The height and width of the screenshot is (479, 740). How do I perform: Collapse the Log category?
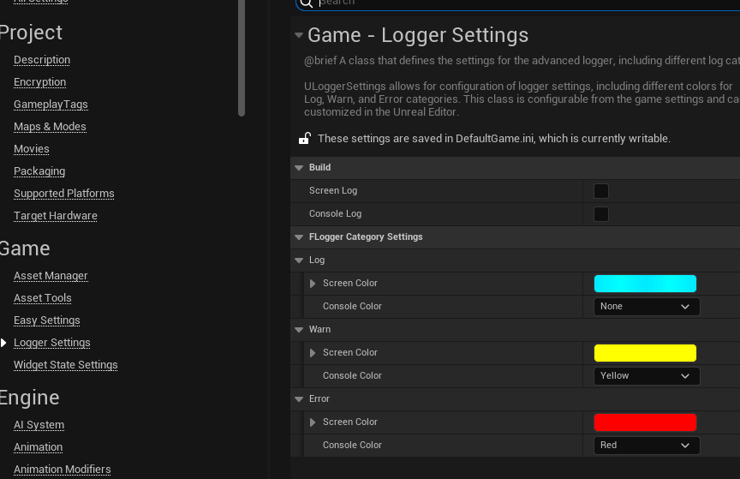299,260
